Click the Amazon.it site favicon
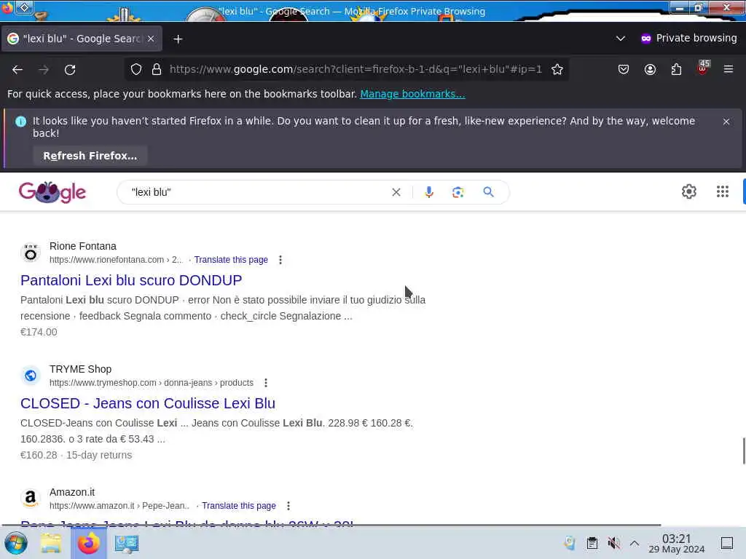746x559 pixels. [31, 498]
